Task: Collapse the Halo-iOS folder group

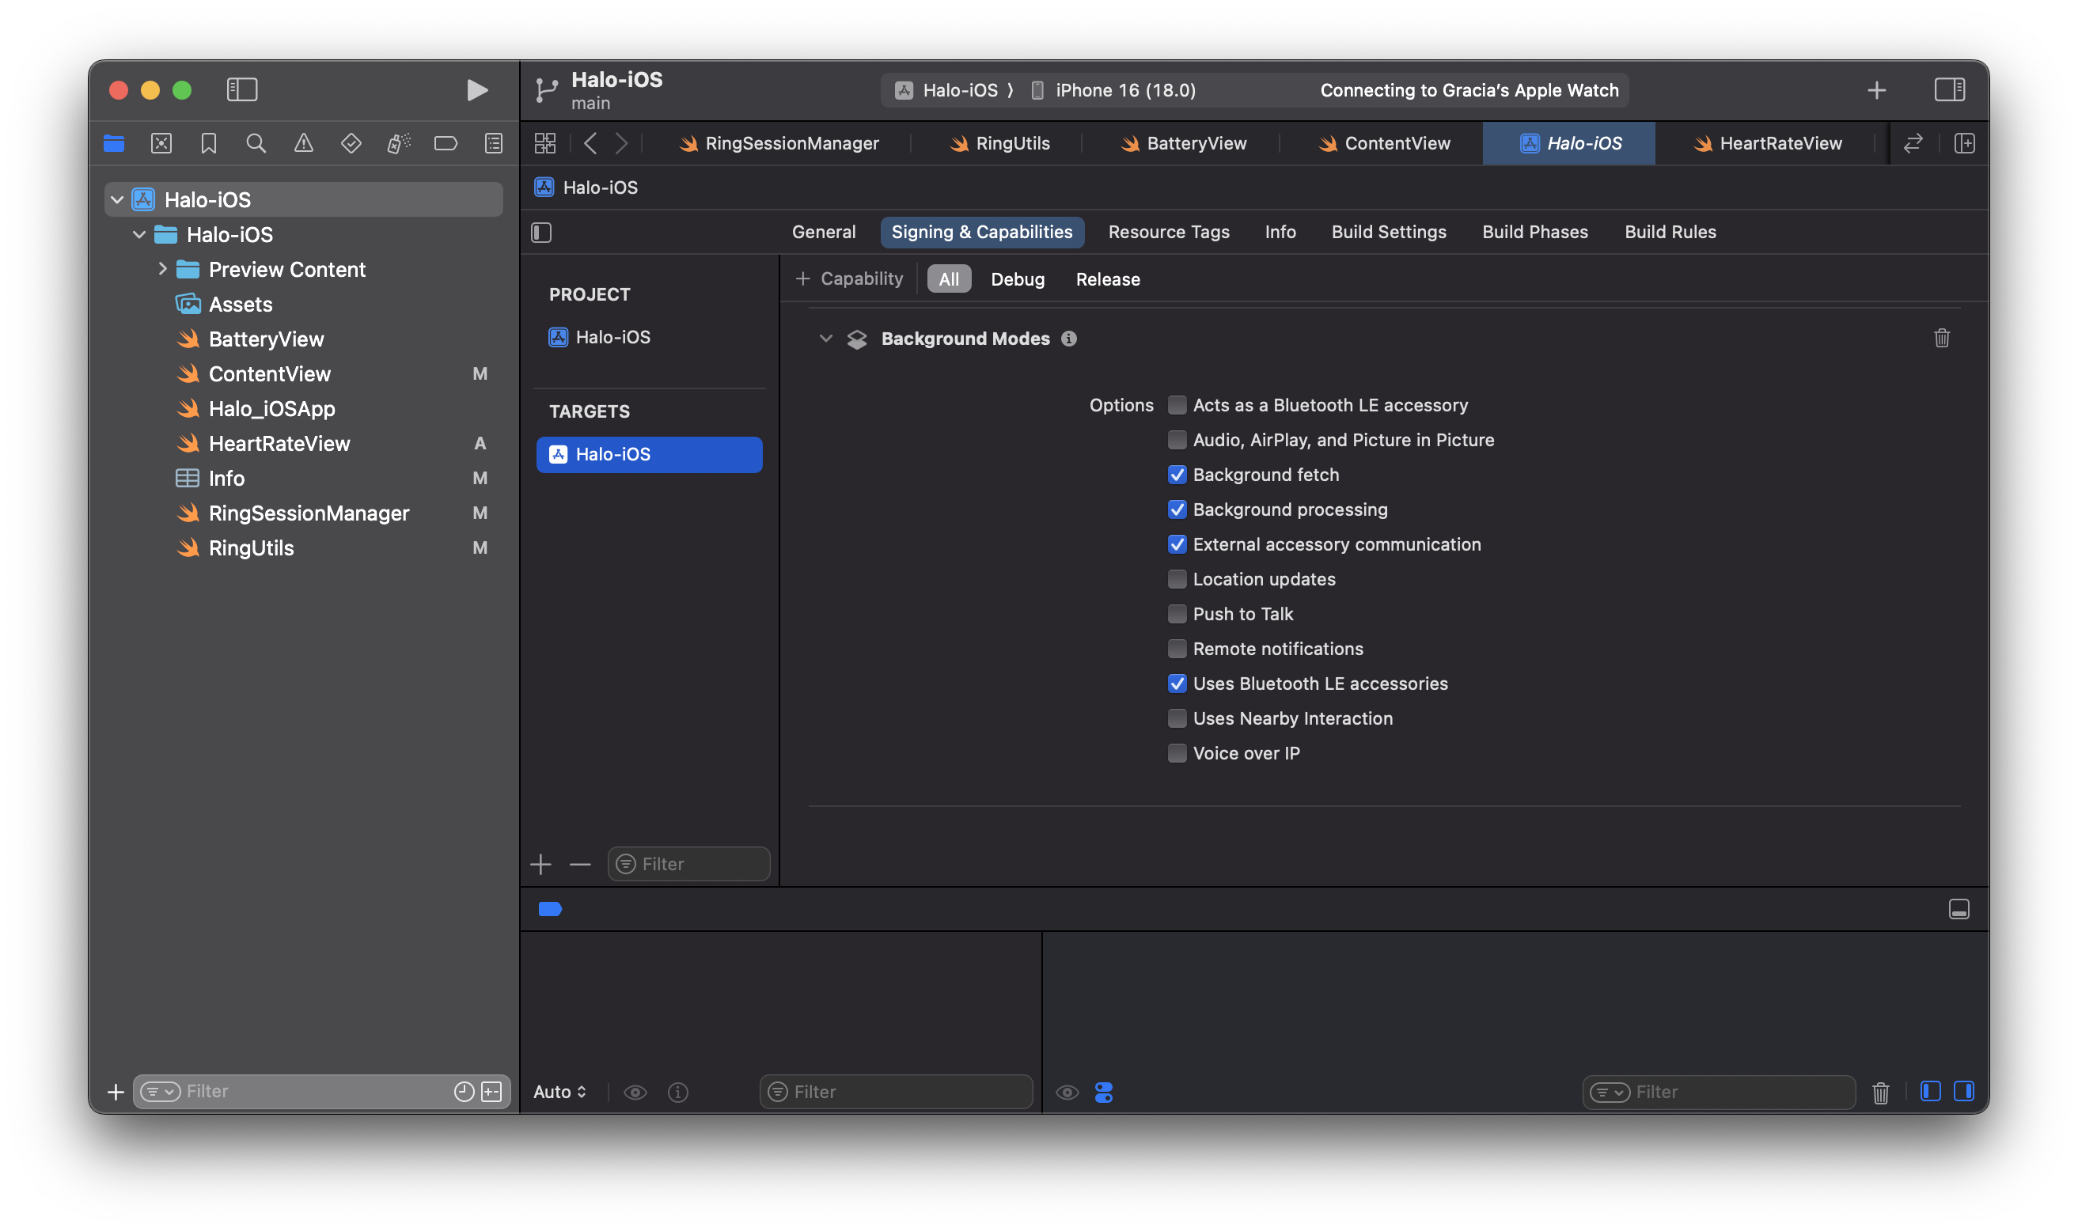Action: 139,235
